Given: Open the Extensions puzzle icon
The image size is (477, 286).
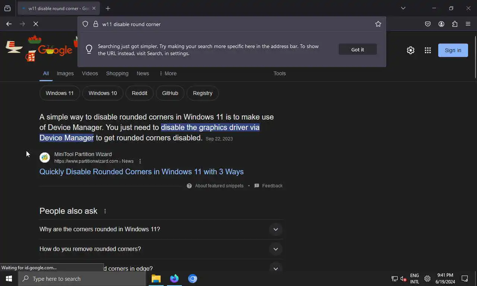Looking at the screenshot, I should 455,24.
